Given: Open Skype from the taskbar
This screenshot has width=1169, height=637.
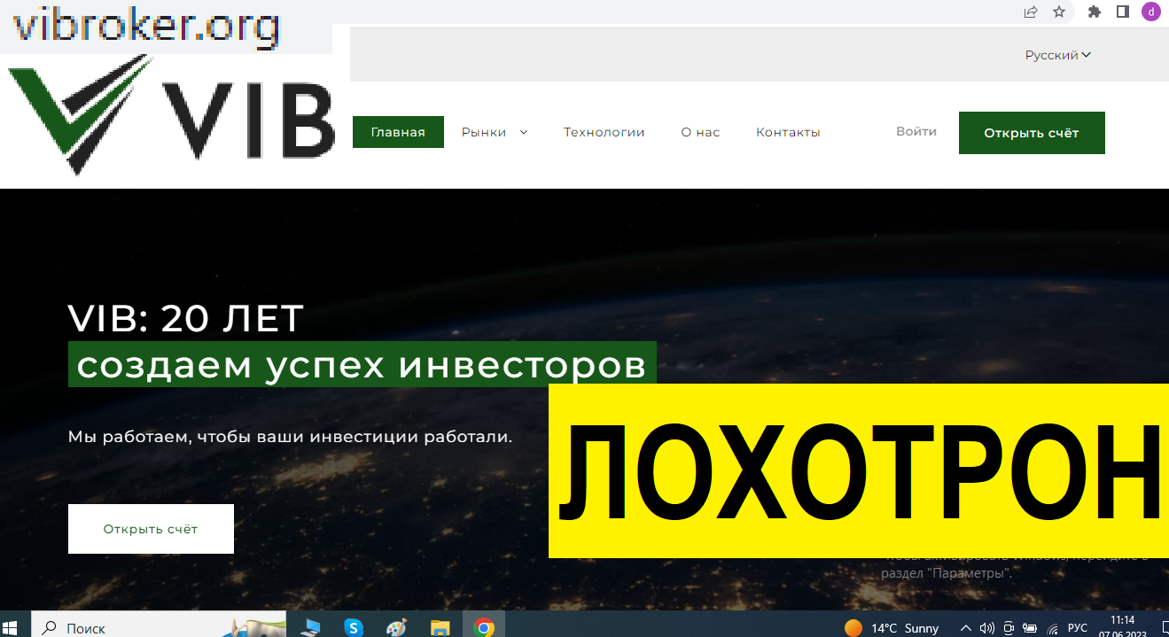Looking at the screenshot, I should (x=355, y=627).
